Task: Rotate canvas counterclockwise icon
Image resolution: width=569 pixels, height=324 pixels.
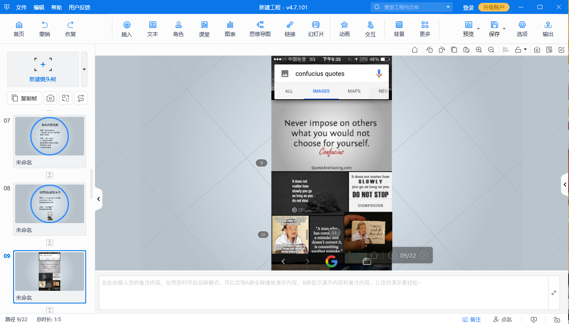Action: [x=430, y=50]
